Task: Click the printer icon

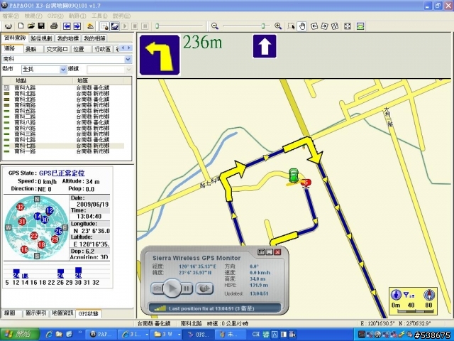Action: [x=54, y=26]
